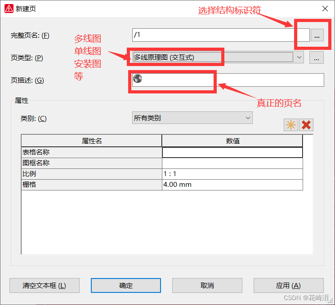Close the 新建页 dialog
Screen dimensions: 335x305
tap(325, 9)
